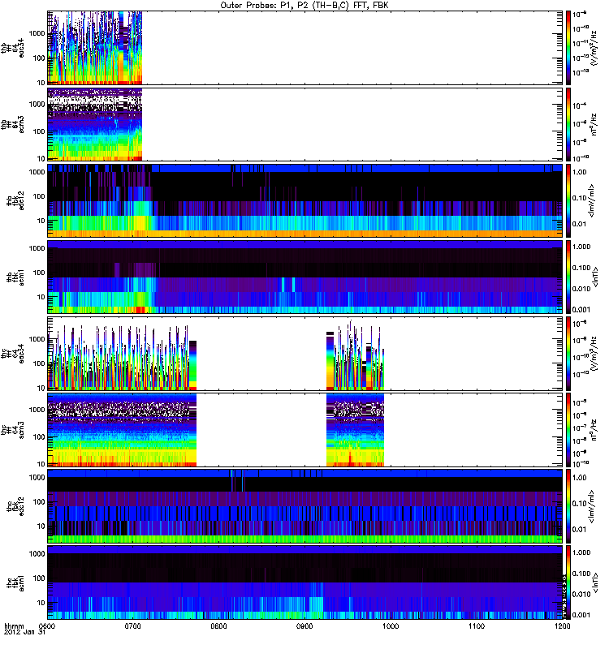Select the thc fff 64 scm3 color bar
The image size is (609, 649).
[x=568, y=430]
